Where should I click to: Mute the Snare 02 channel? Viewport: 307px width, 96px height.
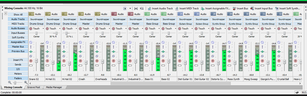[x=31, y=42]
